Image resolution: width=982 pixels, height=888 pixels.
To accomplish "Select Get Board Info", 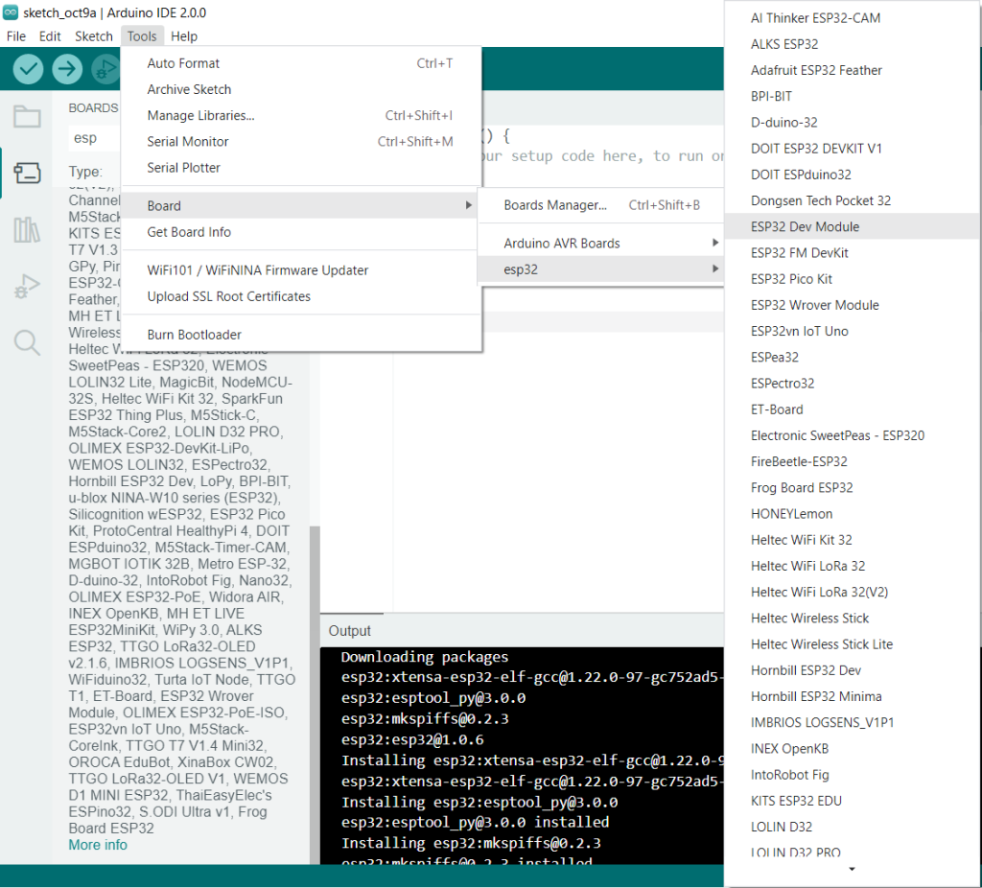I will point(301,232).
